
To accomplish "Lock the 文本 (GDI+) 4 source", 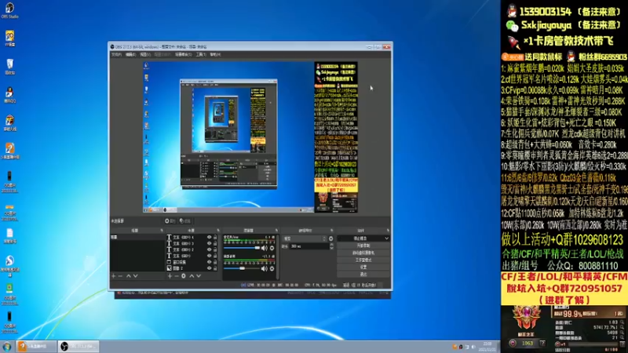I will point(215,238).
